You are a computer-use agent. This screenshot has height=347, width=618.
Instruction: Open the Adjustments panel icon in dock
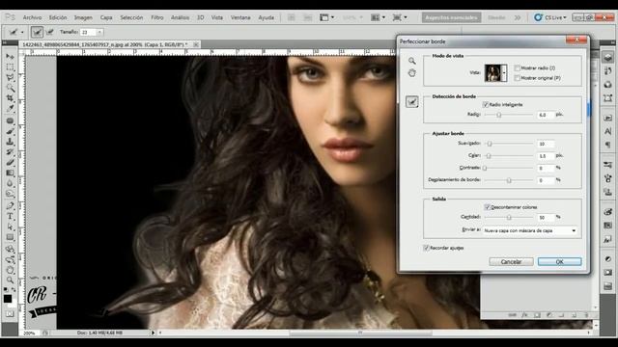click(x=607, y=259)
